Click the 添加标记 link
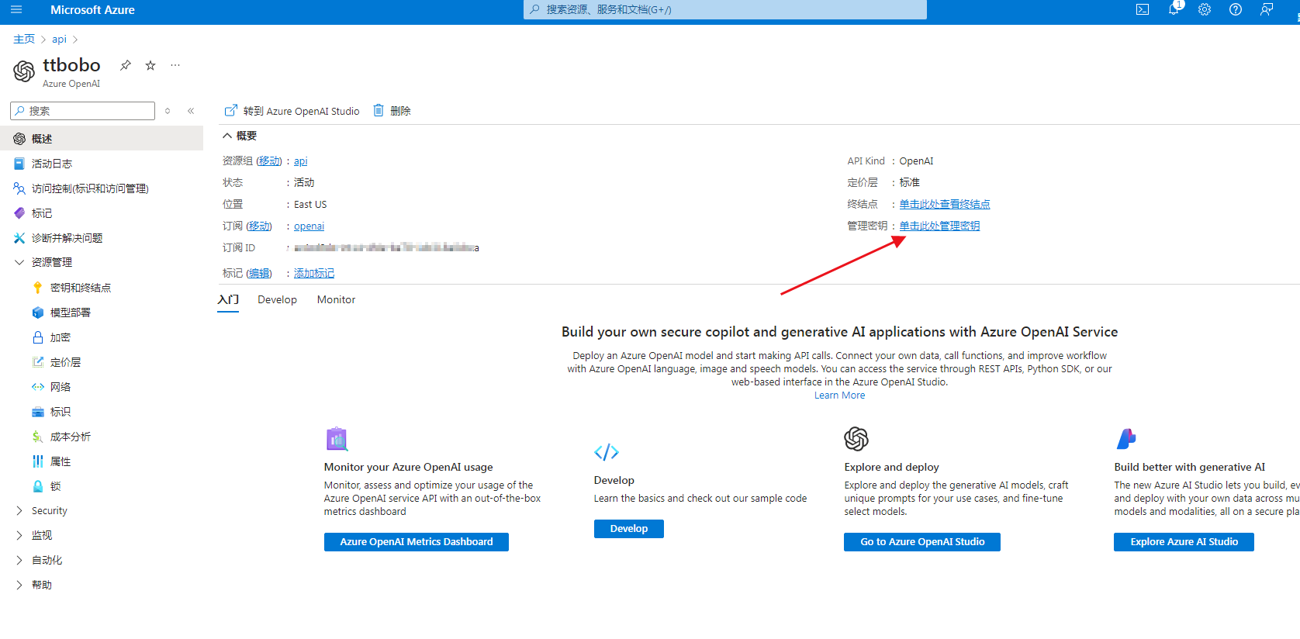 (314, 273)
